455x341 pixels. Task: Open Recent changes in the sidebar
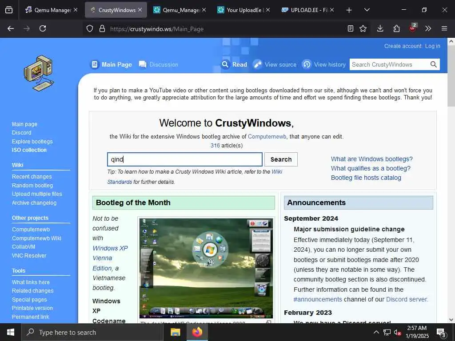(32, 177)
